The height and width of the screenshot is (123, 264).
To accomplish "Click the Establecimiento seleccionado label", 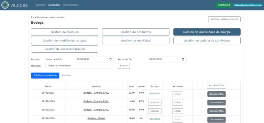I will (48, 17).
